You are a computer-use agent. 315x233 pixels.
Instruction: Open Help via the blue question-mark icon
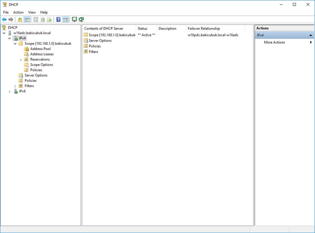[x=59, y=19]
